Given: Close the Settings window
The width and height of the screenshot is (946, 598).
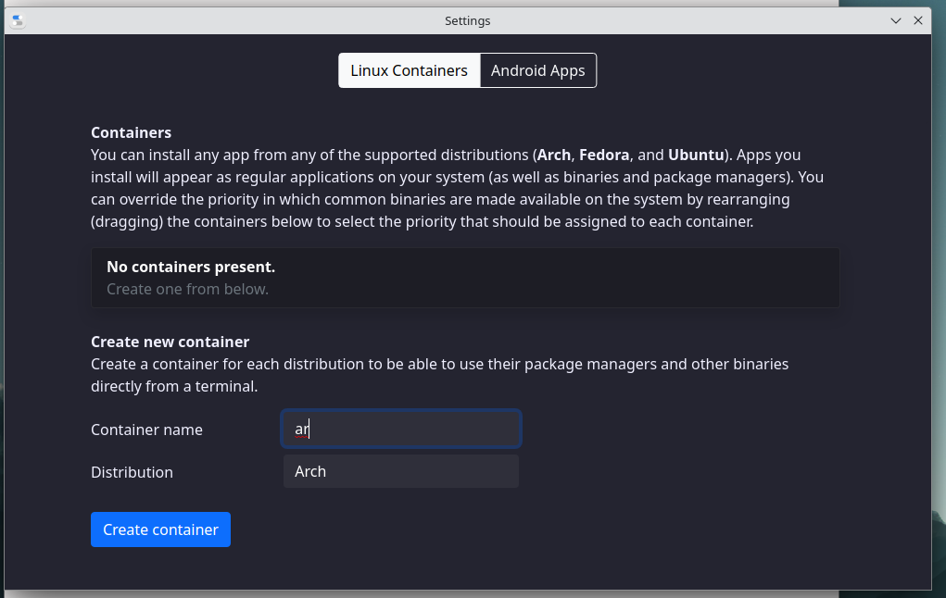Looking at the screenshot, I should click(918, 20).
